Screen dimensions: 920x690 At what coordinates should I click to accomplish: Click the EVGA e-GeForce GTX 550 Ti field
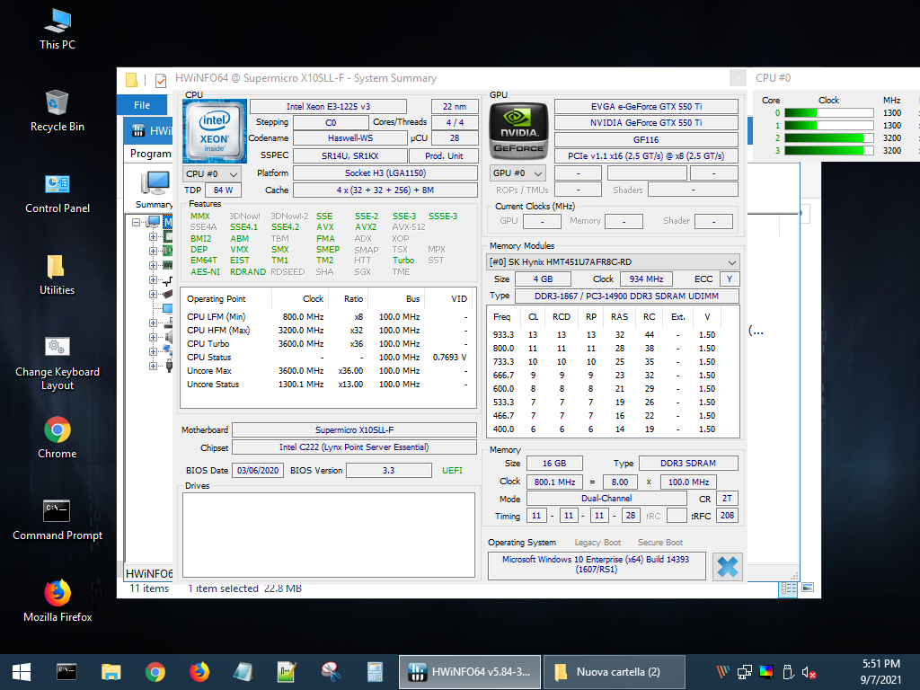coord(646,106)
